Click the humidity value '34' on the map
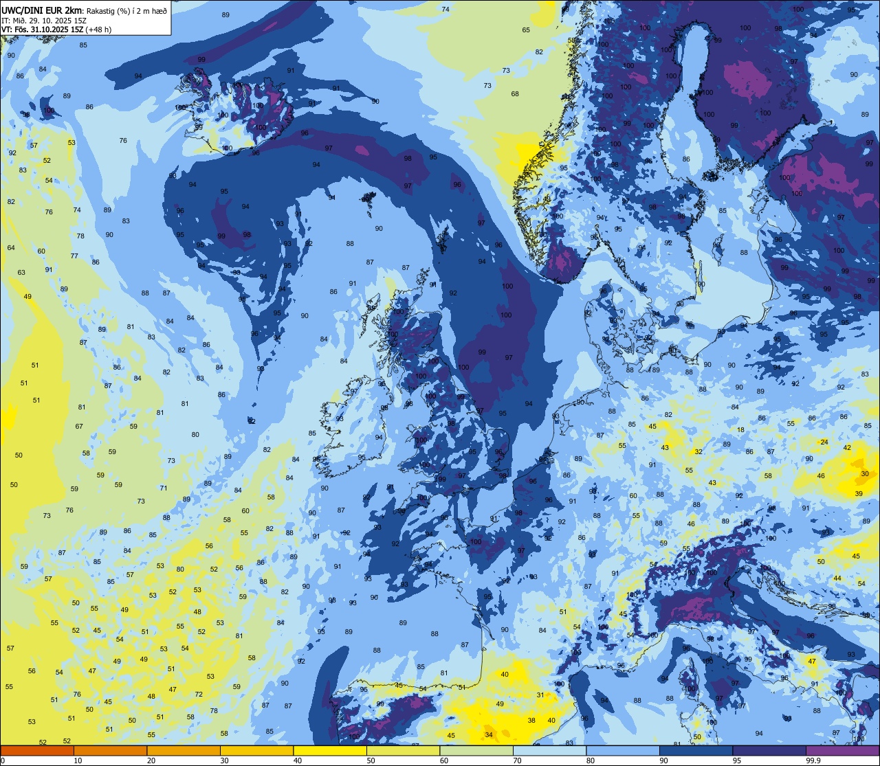This screenshot has height=766, width=880. (x=489, y=735)
